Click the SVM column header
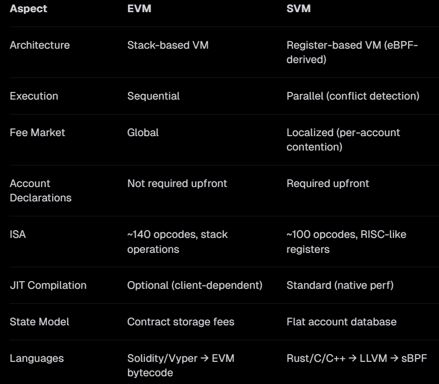The image size is (439, 384). click(x=298, y=10)
